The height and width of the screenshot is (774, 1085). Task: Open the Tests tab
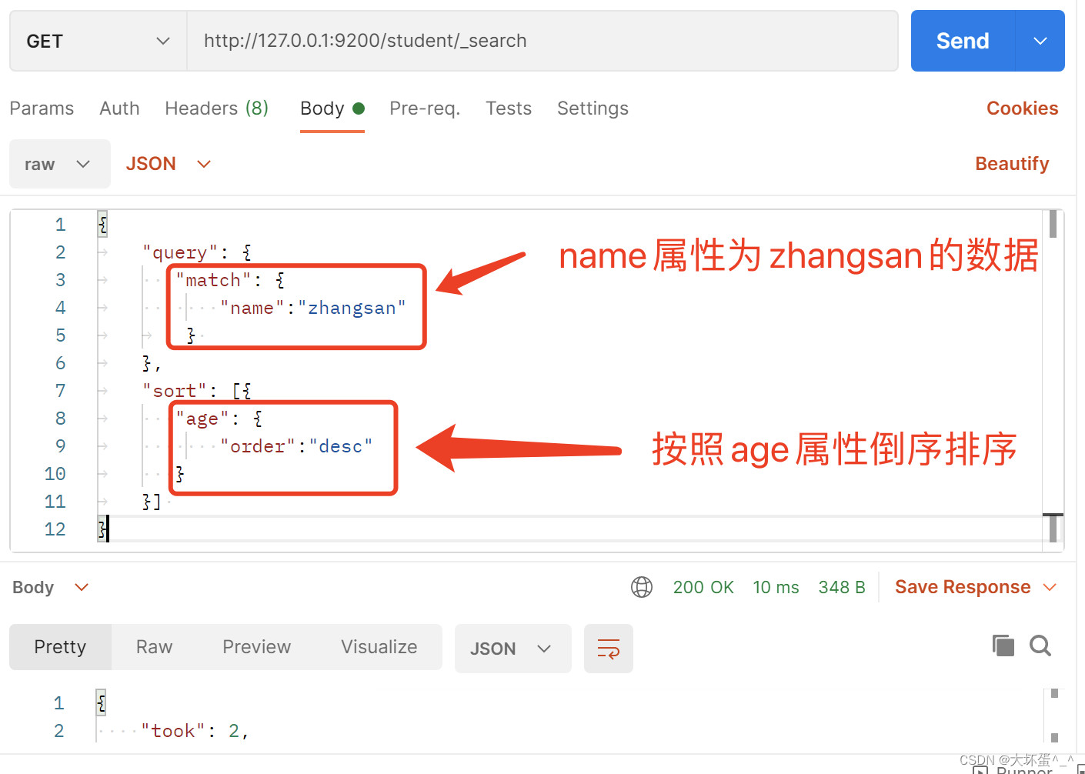pyautogui.click(x=509, y=108)
